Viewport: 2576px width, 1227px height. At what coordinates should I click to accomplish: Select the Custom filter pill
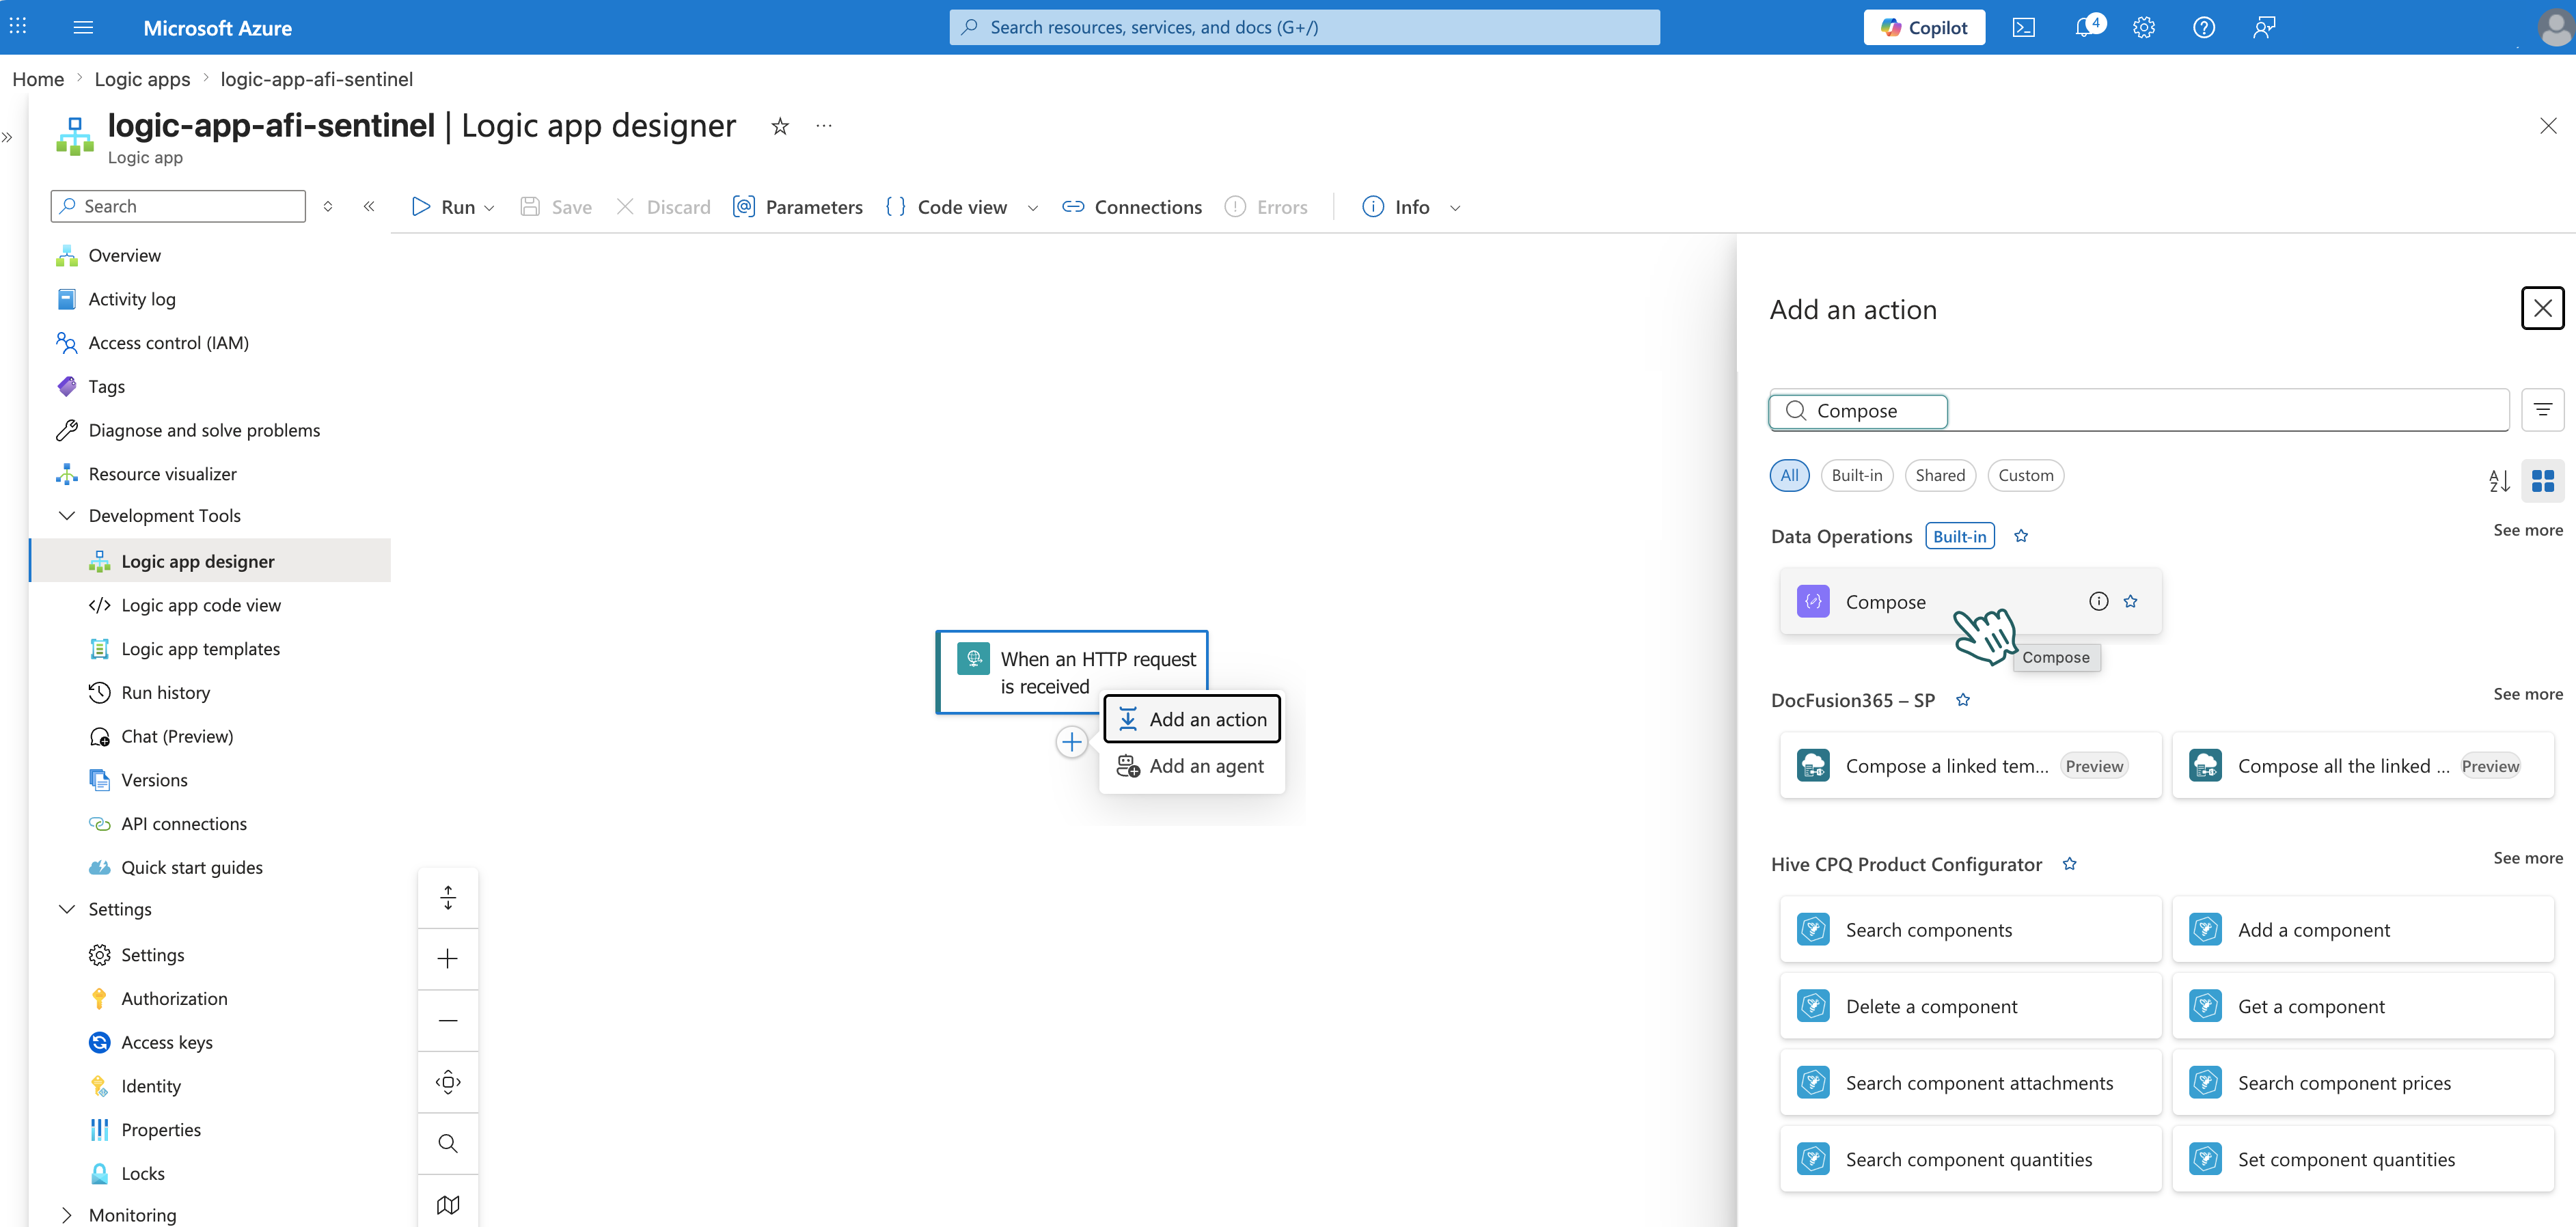click(2025, 475)
